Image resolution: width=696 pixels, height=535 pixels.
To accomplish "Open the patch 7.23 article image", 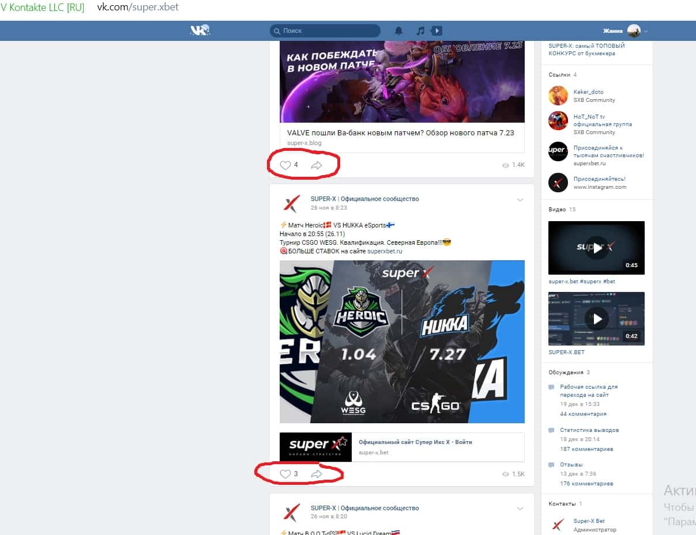I will pos(402,81).
